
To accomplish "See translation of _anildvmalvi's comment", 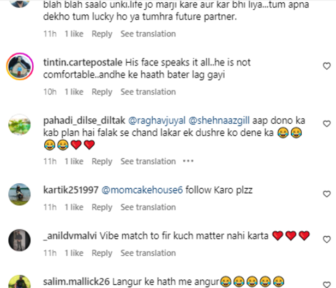I will (148, 253).
